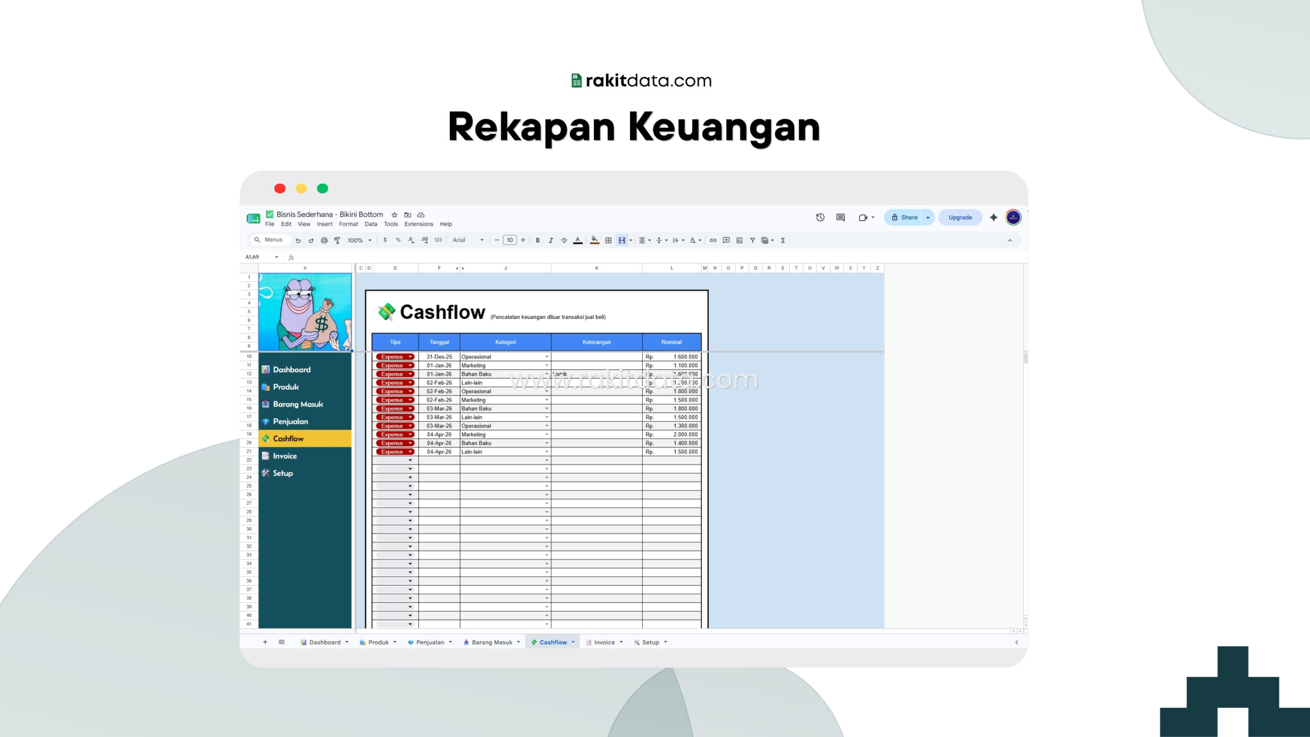Click the Merge cells icon
The height and width of the screenshot is (737, 1310).
(622, 240)
